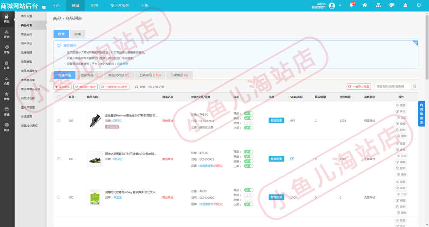The width and height of the screenshot is (429, 227).
Task: Switch to the 手机 top menu
Action: point(145,6)
